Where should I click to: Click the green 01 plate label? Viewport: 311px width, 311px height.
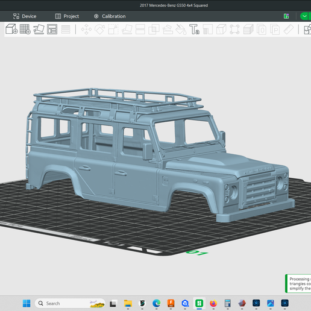pyautogui.click(x=197, y=253)
